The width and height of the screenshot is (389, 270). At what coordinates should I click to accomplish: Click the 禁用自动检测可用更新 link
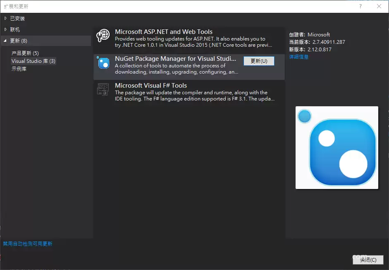coord(27,244)
